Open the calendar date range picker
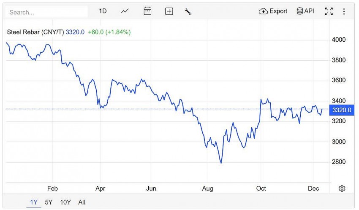The height and width of the screenshot is (210, 359). tap(147, 11)
